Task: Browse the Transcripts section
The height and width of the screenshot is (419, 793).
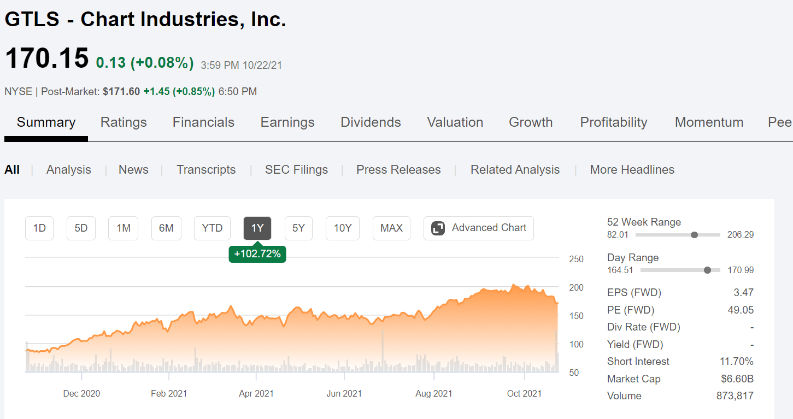Action: (x=206, y=169)
